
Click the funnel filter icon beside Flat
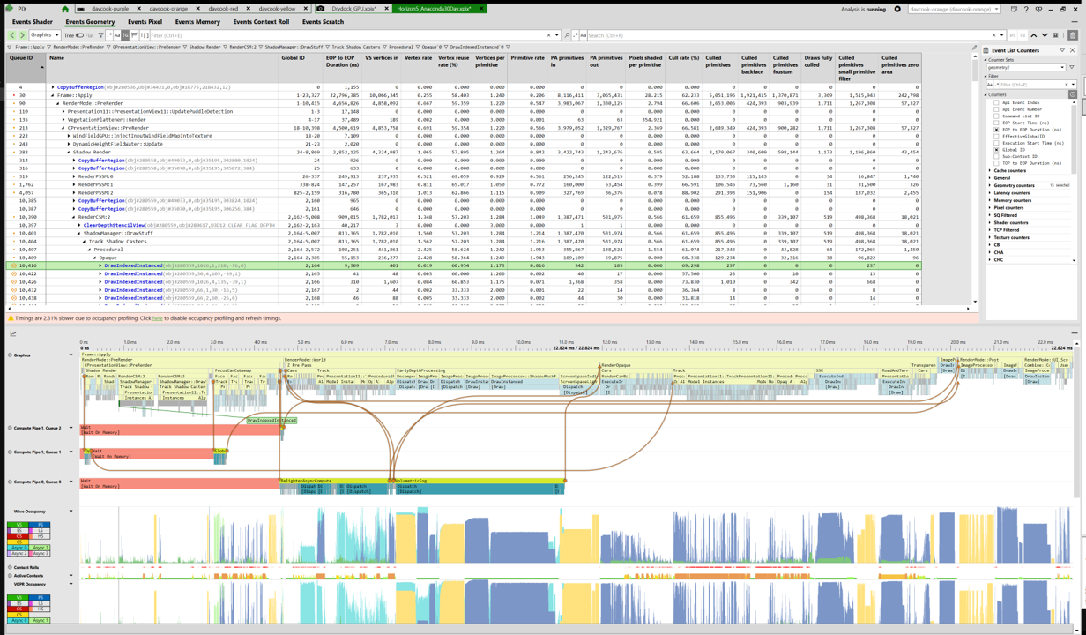[103, 35]
